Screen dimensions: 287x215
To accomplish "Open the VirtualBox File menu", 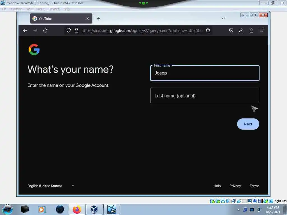I will click(4, 9).
